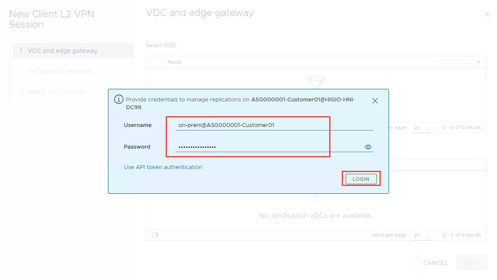Image resolution: width=497 pixels, height=280 pixels.
Task: Show the password with the eye icon
Action: (368, 147)
